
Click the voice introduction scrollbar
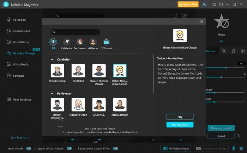coord(153,74)
